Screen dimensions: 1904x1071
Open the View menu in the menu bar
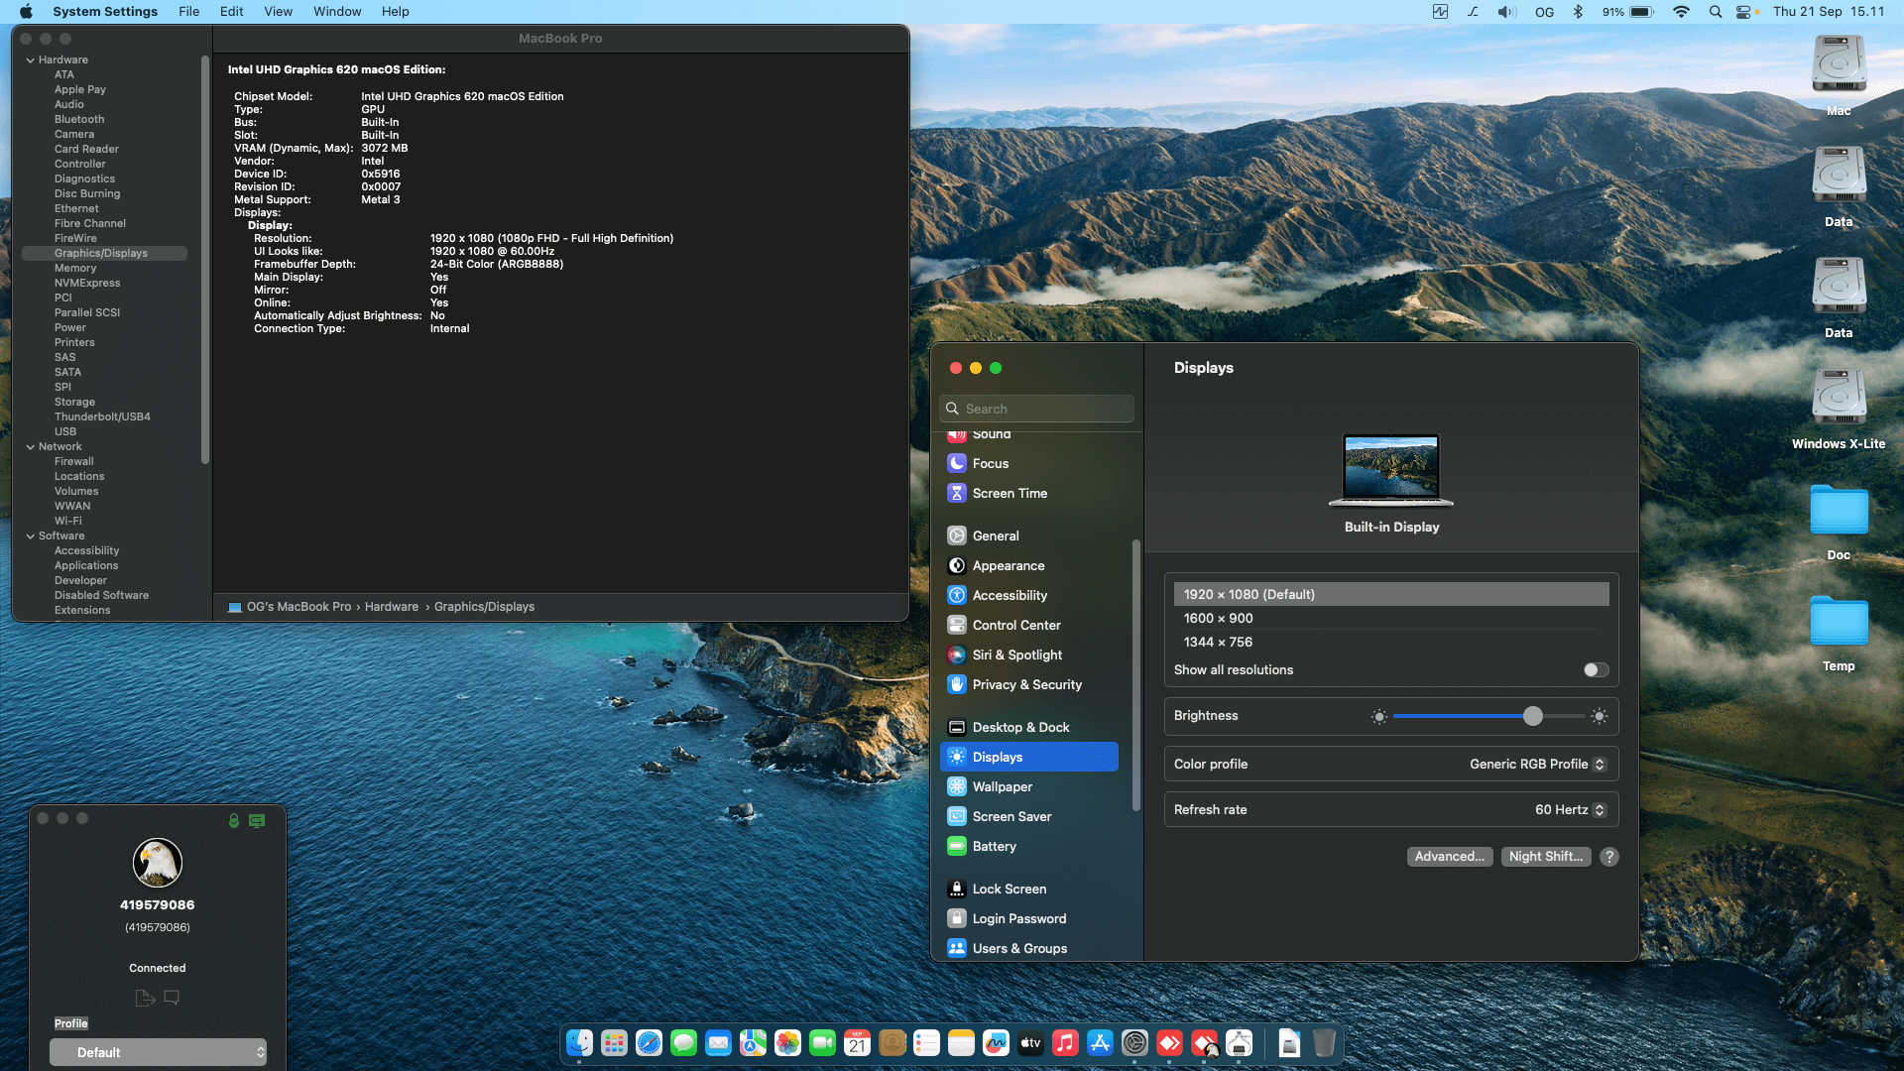point(278,11)
